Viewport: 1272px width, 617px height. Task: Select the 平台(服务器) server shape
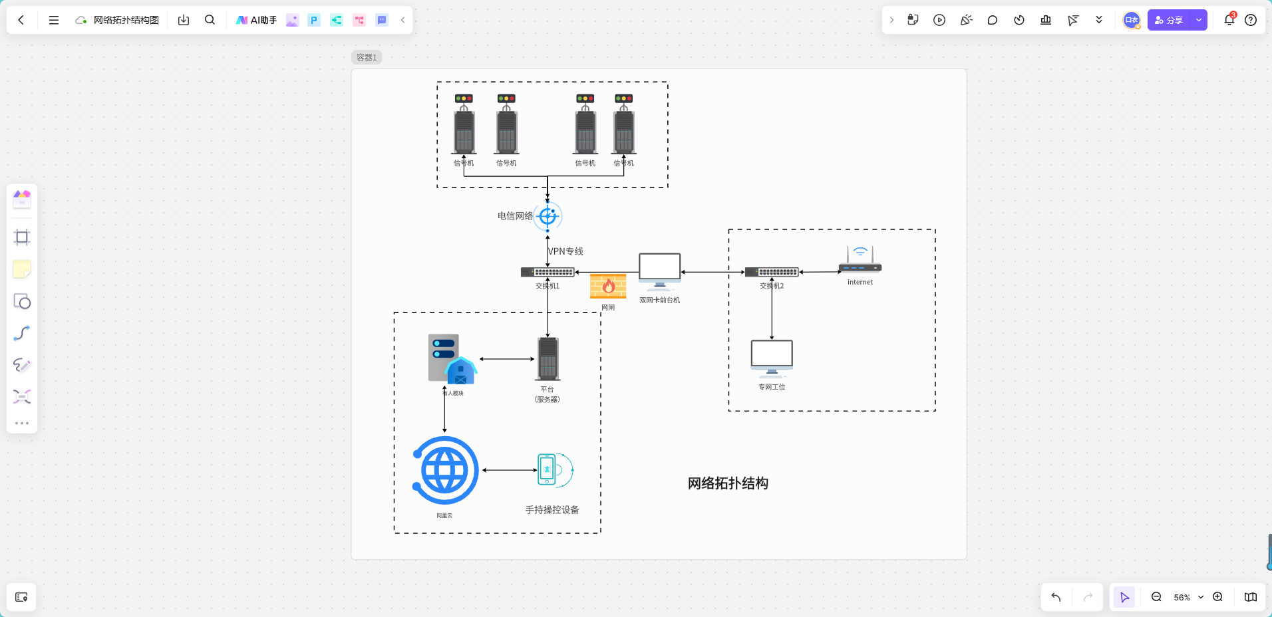click(548, 359)
